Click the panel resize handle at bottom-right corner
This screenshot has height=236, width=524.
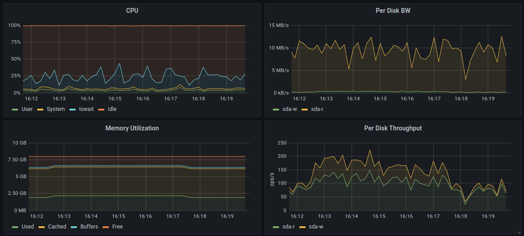pos(519,232)
